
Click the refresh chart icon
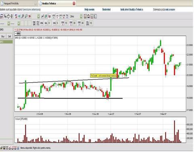click(16, 16)
